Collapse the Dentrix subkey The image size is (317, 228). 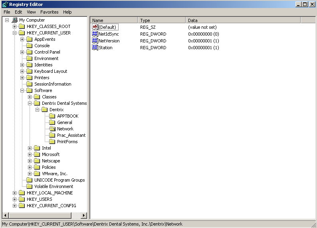[x=38, y=110]
